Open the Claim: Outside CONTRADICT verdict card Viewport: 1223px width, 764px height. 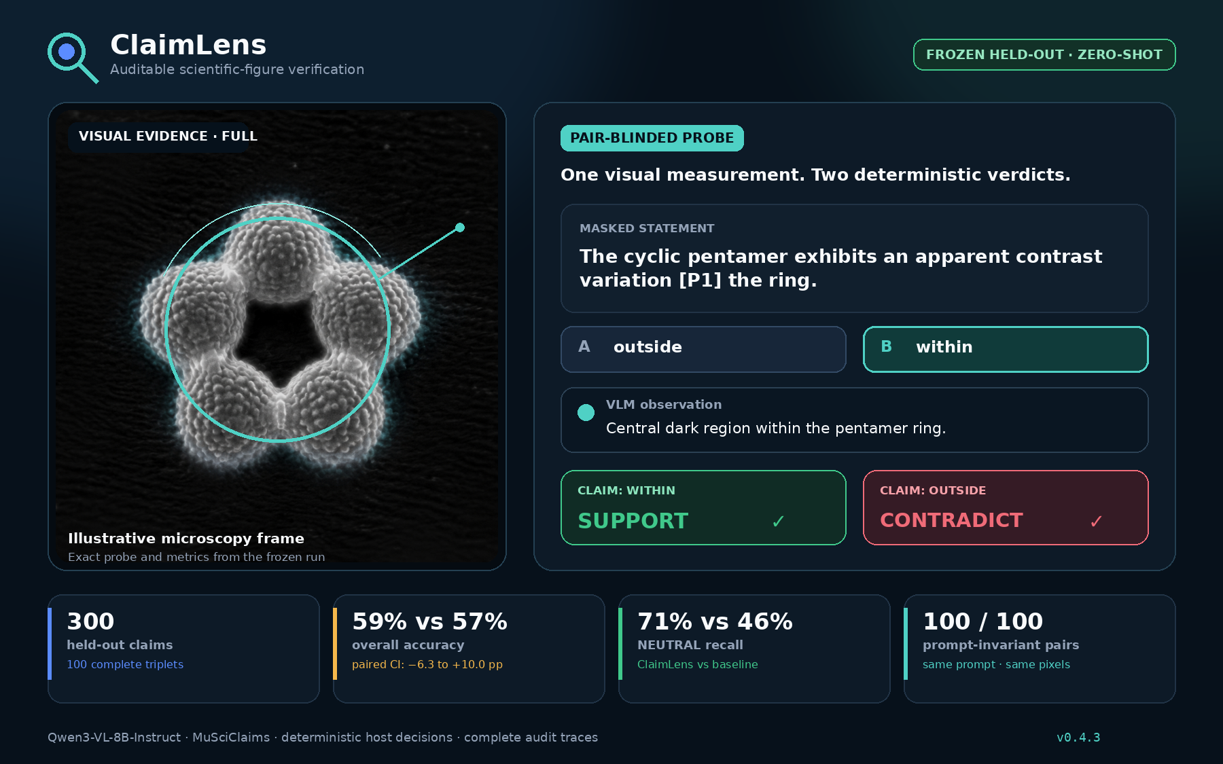click(1006, 507)
